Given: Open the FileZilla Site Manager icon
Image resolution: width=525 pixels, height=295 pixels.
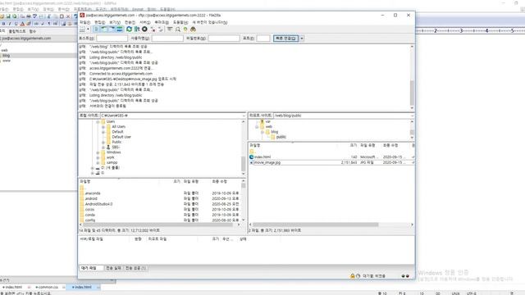Looking at the screenshot, I should 82,29.
